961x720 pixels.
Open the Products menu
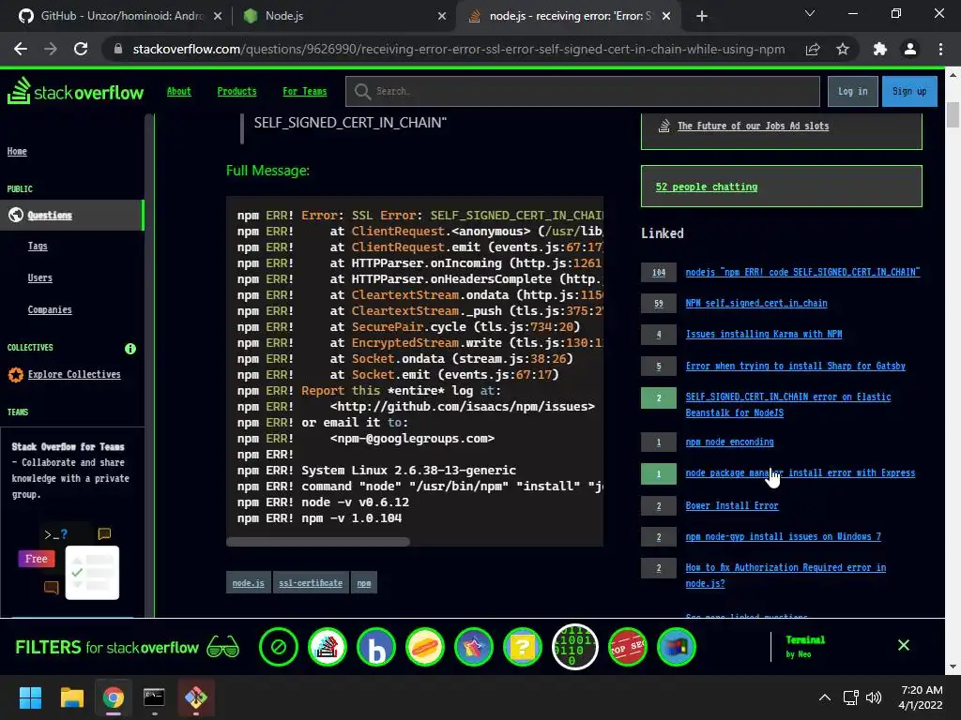[236, 91]
